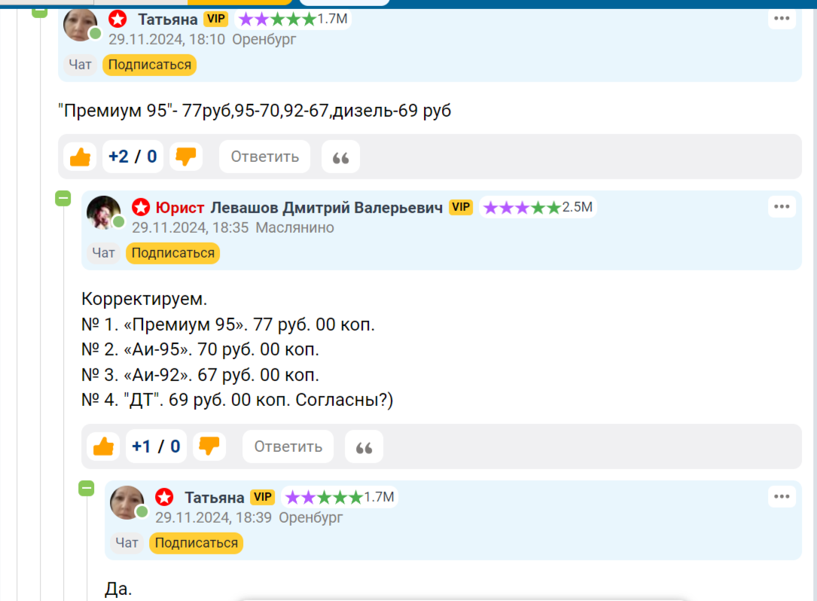Click the quote icon below the numbered price list
Screen dimensions: 817x601
[364, 446]
